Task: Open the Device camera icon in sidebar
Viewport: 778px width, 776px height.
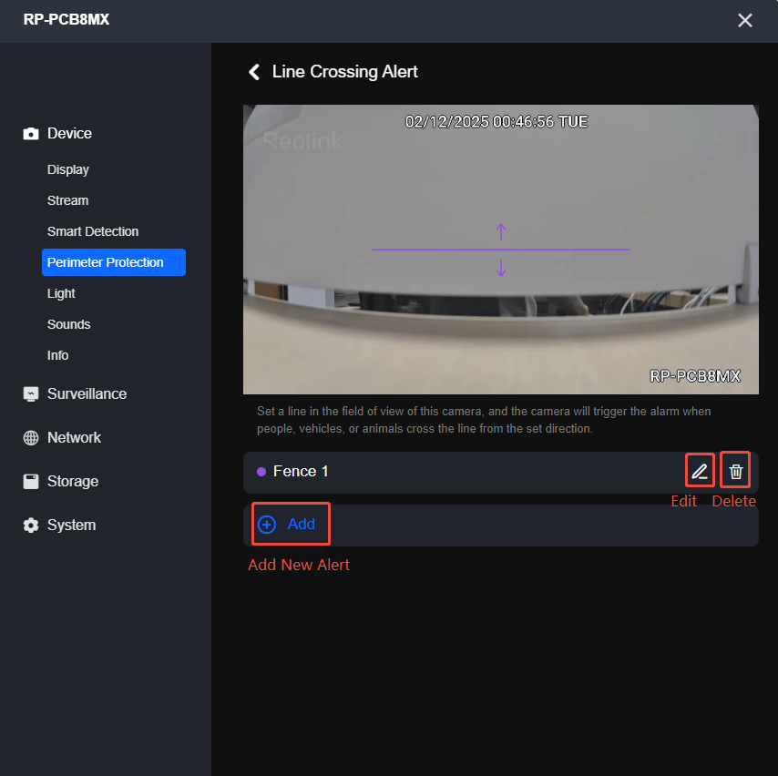Action: [31, 132]
